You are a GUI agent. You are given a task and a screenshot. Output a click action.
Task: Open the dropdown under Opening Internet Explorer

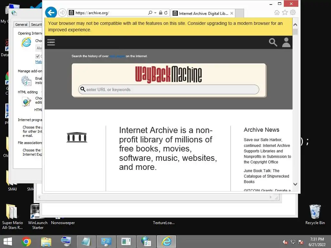point(39,48)
